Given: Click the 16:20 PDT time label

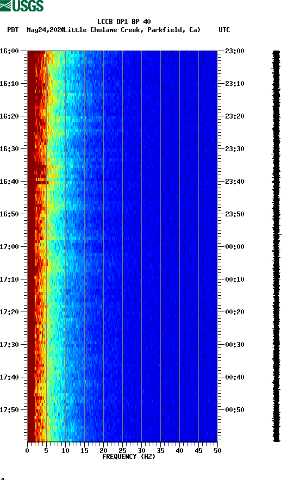Looking at the screenshot, I should coord(9,116).
